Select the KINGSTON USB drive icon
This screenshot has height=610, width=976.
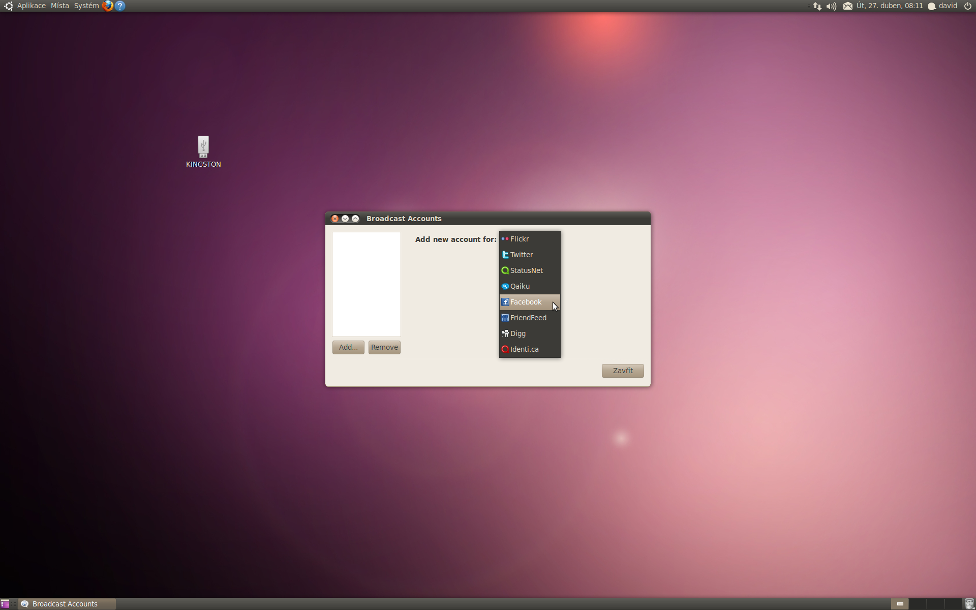coord(203,151)
